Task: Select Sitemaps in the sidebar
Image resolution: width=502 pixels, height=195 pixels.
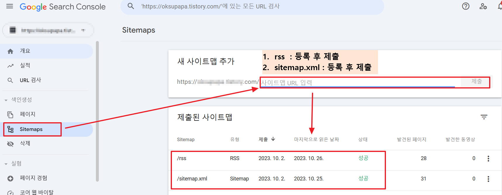Action: point(46,129)
